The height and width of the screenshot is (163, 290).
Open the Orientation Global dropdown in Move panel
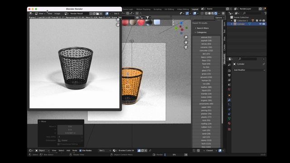coord(70,140)
